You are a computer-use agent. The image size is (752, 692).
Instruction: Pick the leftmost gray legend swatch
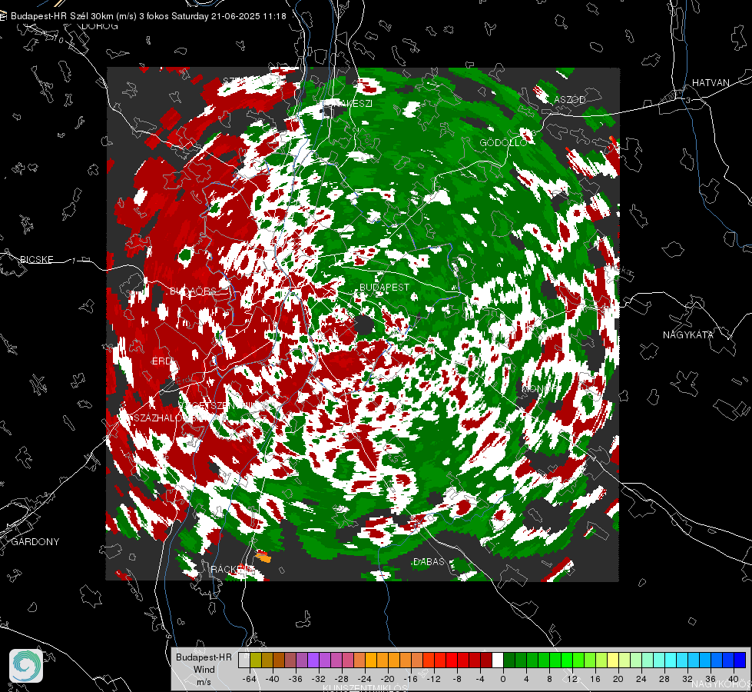[x=244, y=660]
